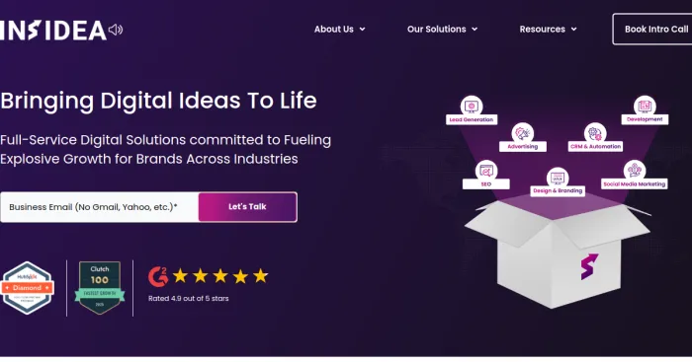
Task: Open the Design & Branding icon
Action: [x=558, y=178]
